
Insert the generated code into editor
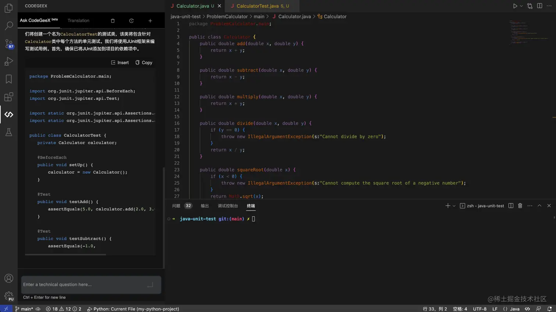[120, 63]
